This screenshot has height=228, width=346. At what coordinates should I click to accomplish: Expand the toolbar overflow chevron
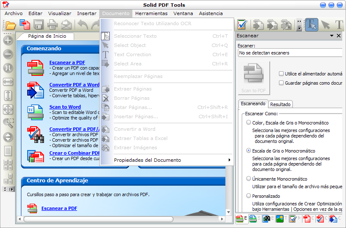[299, 25]
